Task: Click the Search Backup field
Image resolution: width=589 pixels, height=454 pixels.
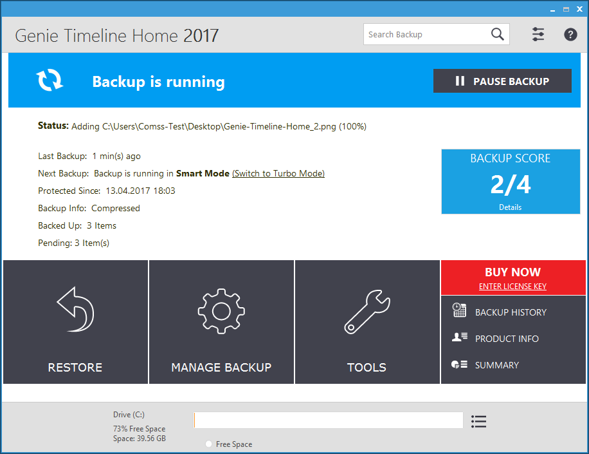Action: coord(436,34)
